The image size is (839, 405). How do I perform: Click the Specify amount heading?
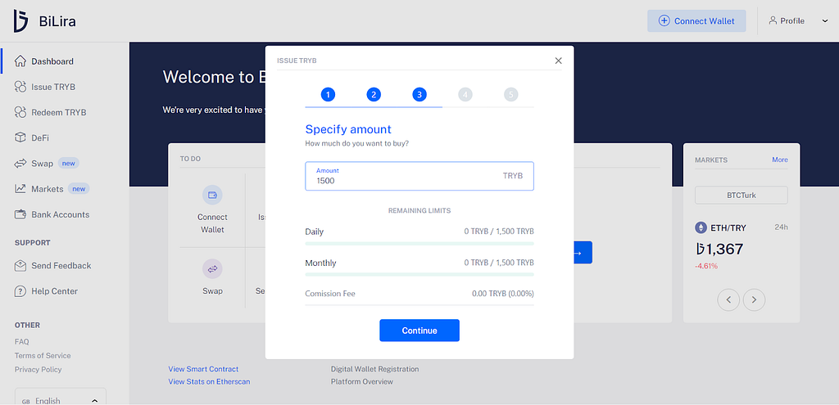coord(348,129)
